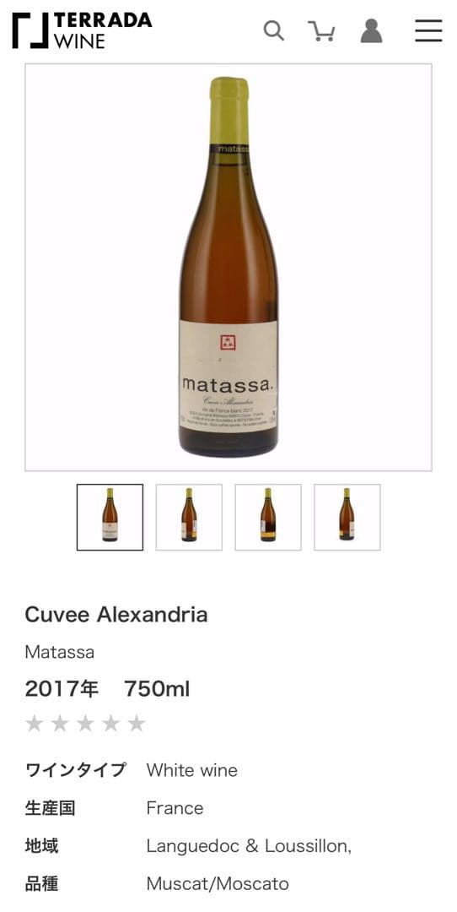
Task: Select the fourth bottle thumbnail
Action: click(x=347, y=517)
